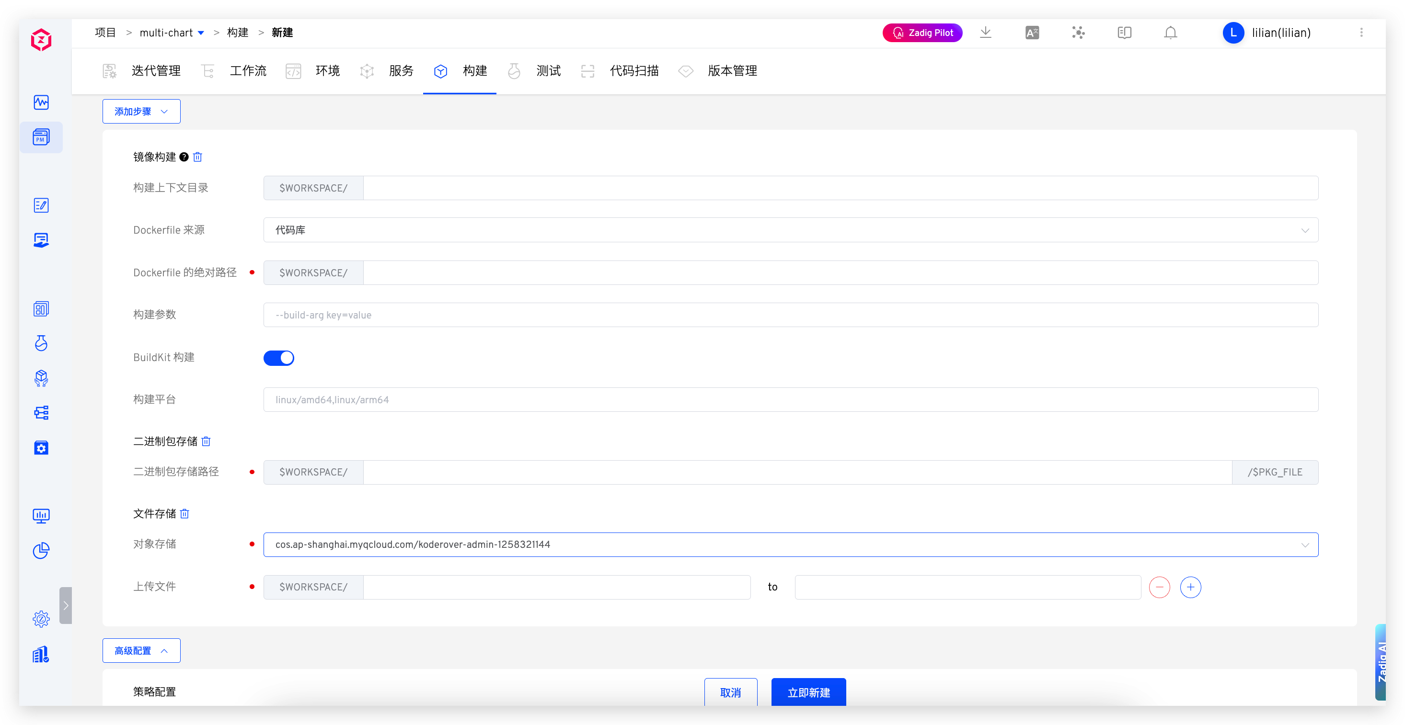The image size is (1405, 725).
Task: Open the multi-chart project breadcrumb
Action: pyautogui.click(x=167, y=33)
